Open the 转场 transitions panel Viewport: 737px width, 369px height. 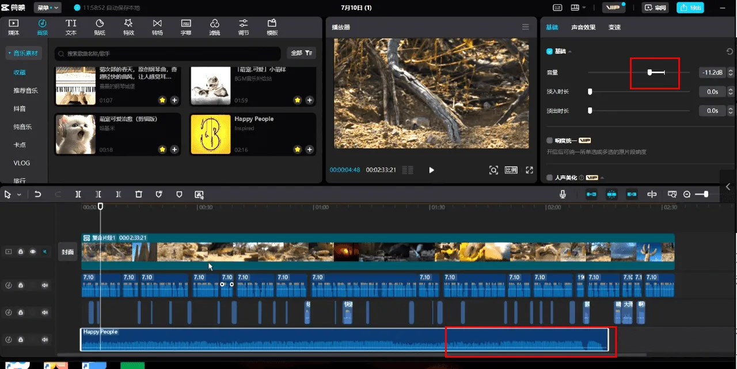(x=157, y=27)
